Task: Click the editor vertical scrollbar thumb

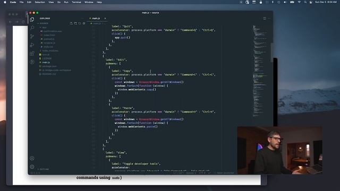Action: point(271,53)
